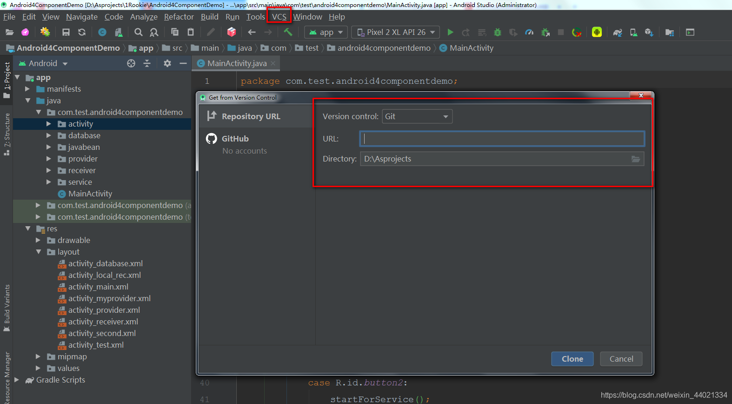Collapse the layout folder
The width and height of the screenshot is (732, 404).
coord(38,252)
